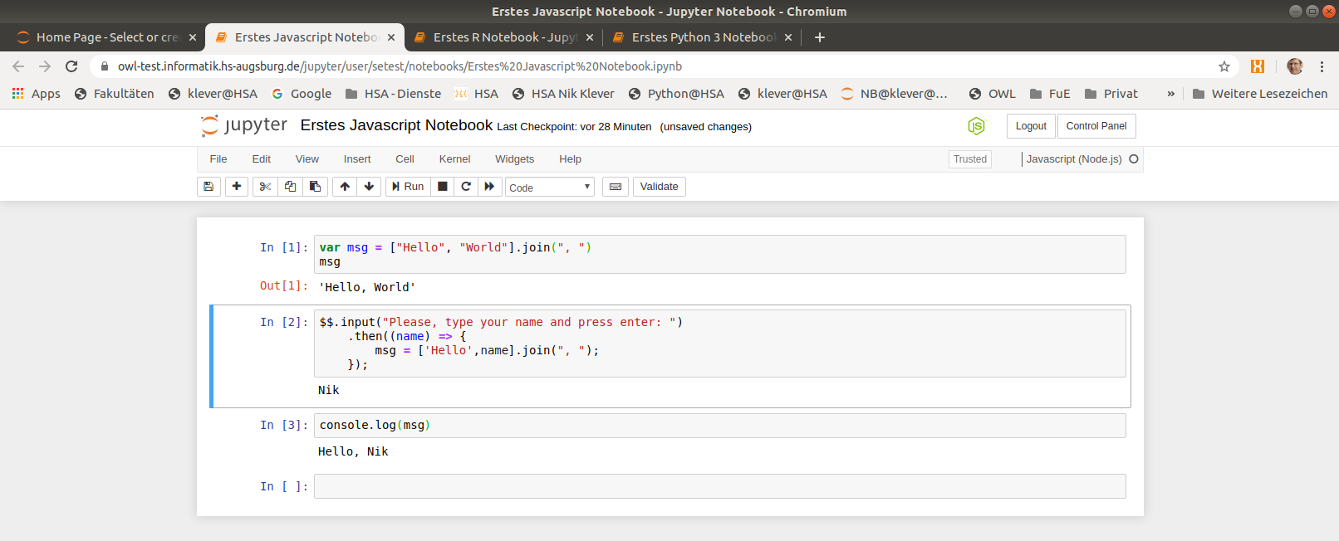Open the Edit menu
This screenshot has width=1339, height=541.
[x=262, y=159]
